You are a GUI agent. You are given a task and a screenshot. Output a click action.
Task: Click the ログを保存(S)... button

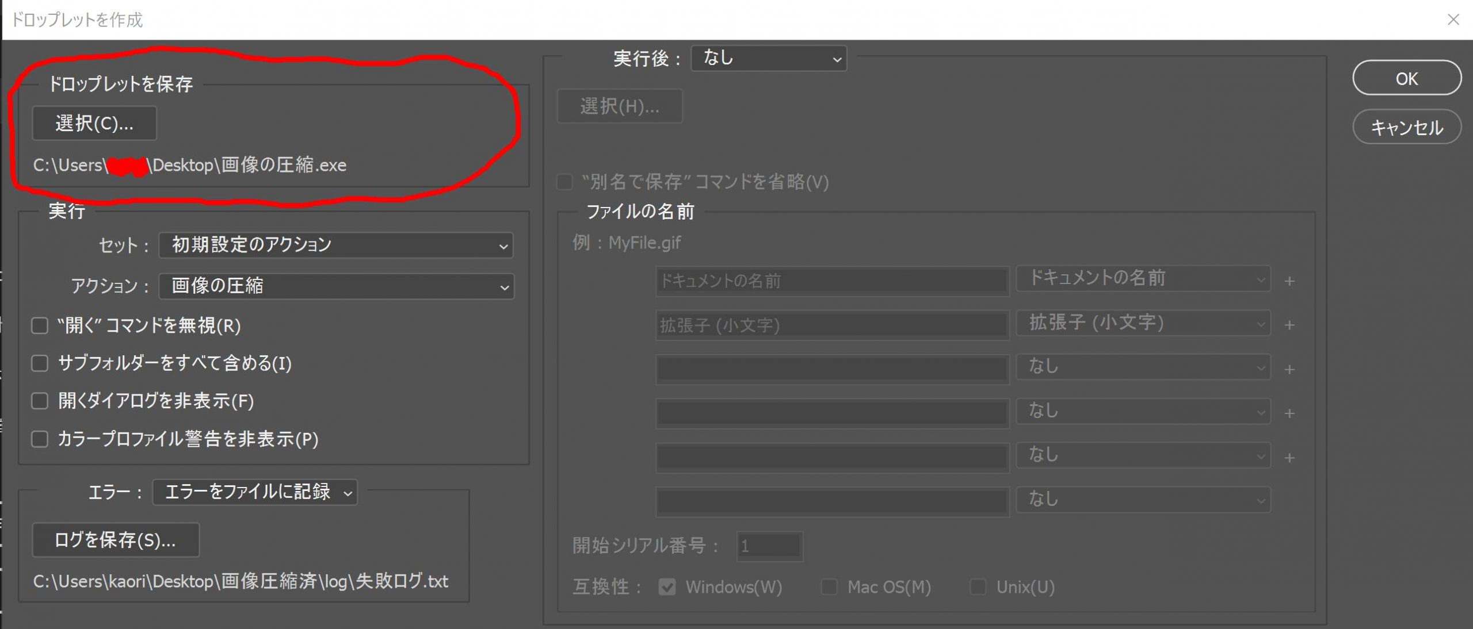(x=115, y=540)
